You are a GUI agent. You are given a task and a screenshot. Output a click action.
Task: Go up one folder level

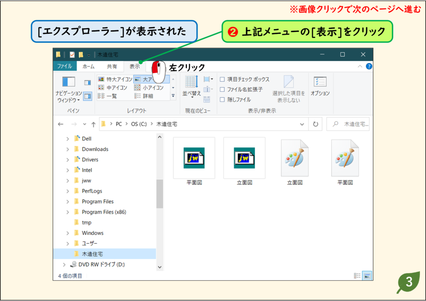pos(94,124)
